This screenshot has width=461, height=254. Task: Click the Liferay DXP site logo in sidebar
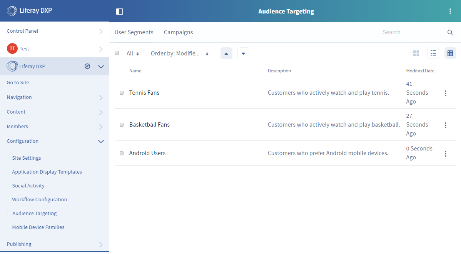pyautogui.click(x=12, y=66)
